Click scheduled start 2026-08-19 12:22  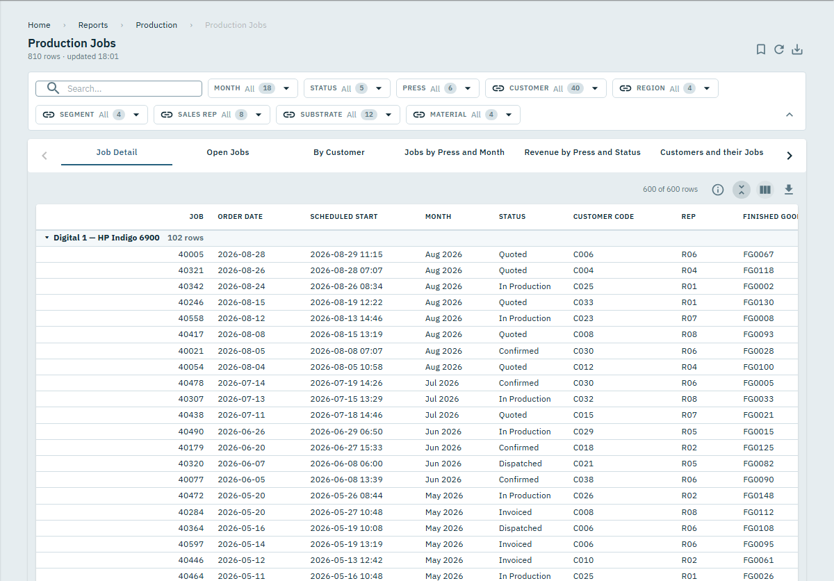[346, 302]
